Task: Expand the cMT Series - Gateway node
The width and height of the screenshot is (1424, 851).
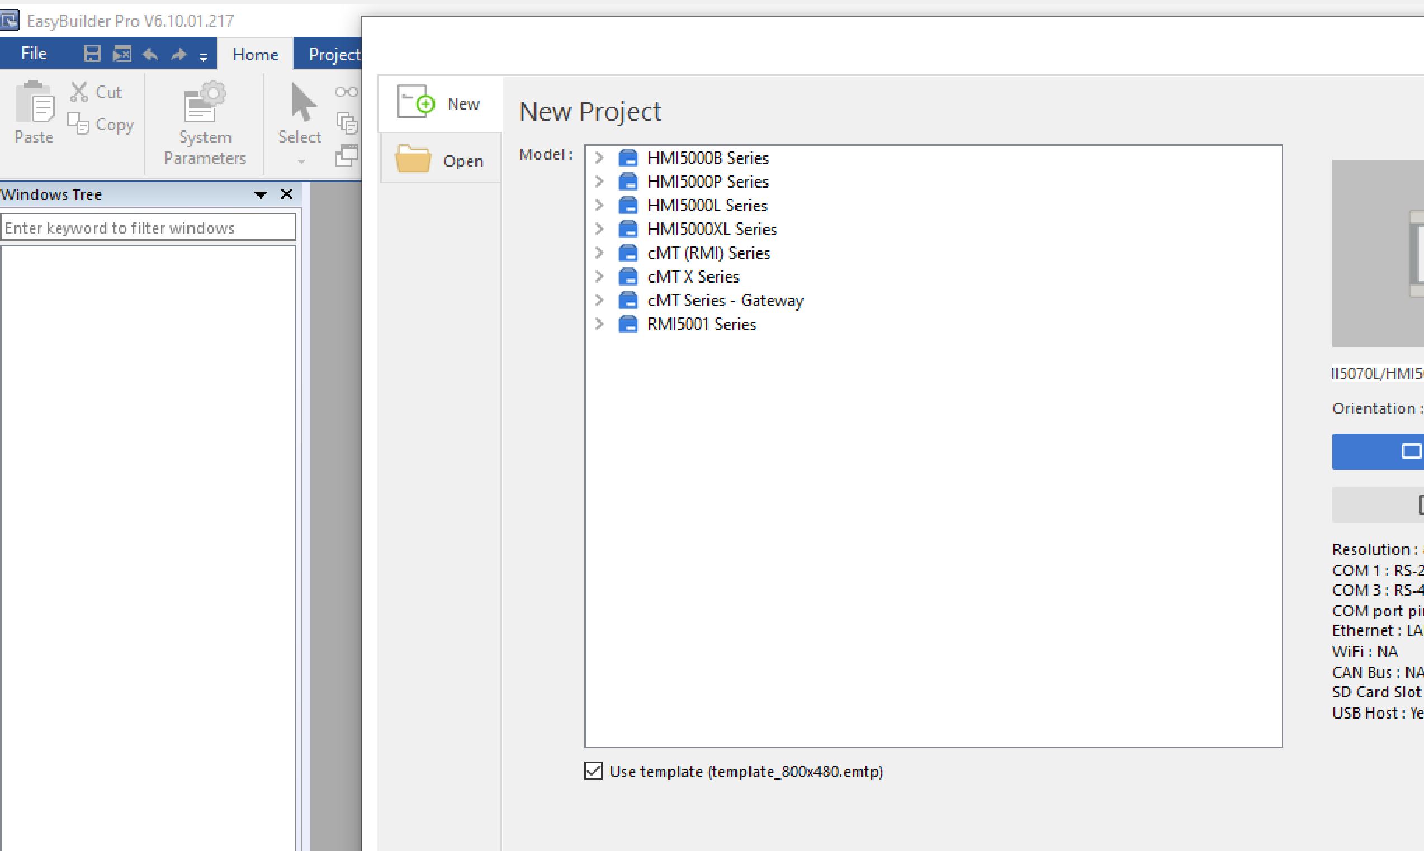Action: coord(599,301)
